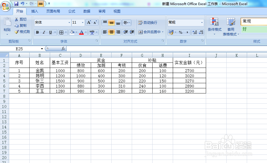Apply the 常规 cell style
This screenshot has width=267, height=163.
coord(254,21)
